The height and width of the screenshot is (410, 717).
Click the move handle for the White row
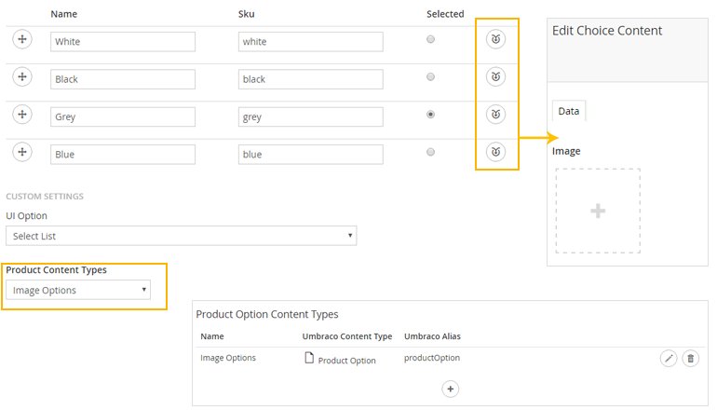coord(22,39)
